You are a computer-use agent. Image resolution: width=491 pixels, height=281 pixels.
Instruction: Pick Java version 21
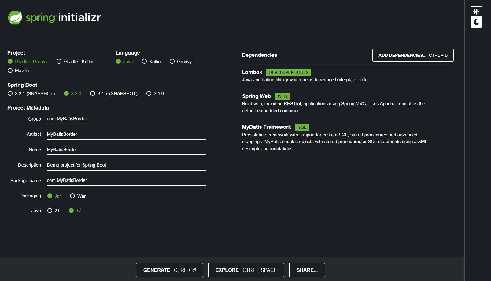point(54,211)
